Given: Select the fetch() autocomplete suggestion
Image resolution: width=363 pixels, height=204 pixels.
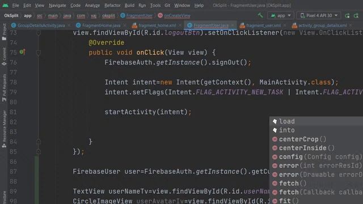Looking at the screenshot, I should tap(316, 184).
